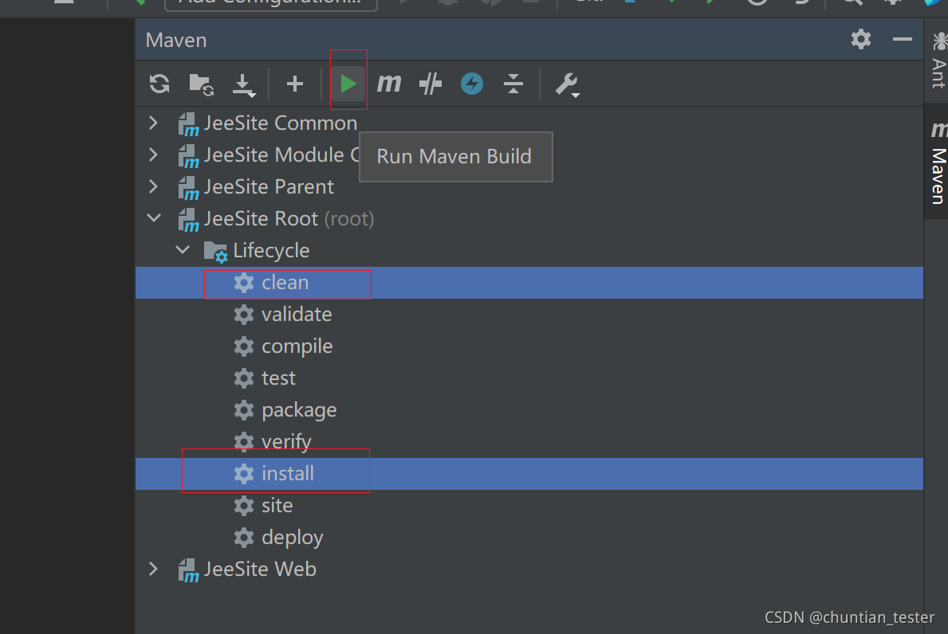Click gear icon beside site

tap(244, 506)
